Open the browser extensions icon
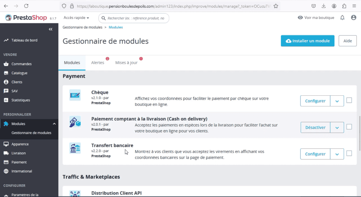The image size is (361, 197). (x=344, y=6)
